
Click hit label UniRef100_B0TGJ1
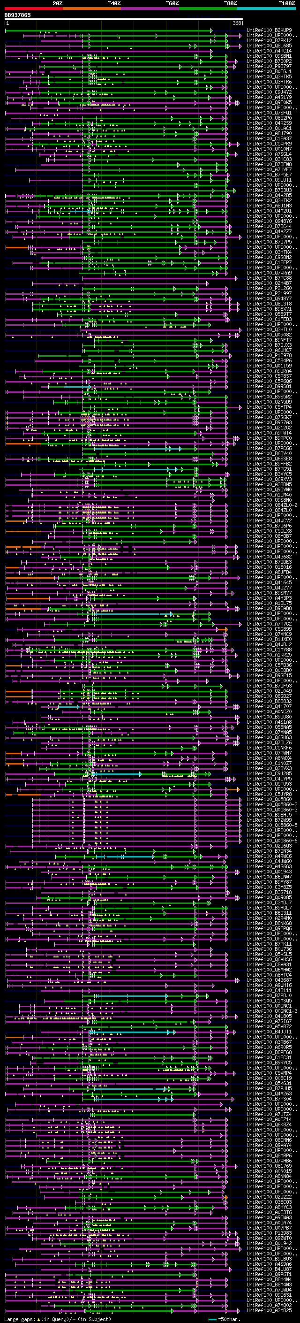[269, 71]
